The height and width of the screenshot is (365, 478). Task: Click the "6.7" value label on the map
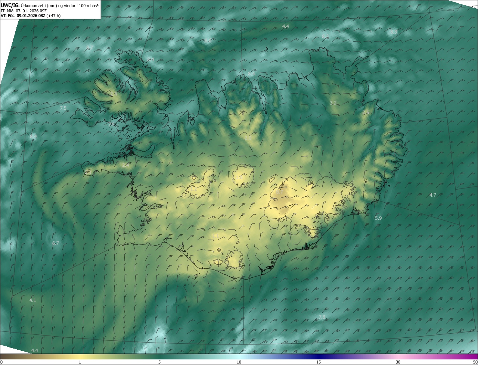55,243
